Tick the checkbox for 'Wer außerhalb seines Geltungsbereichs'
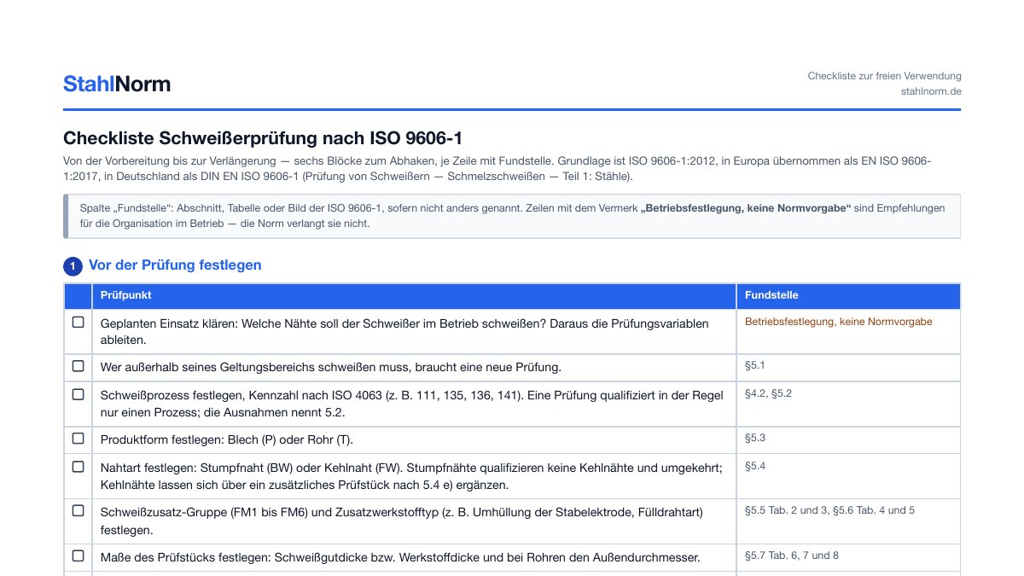The width and height of the screenshot is (1024, 576). (x=78, y=366)
